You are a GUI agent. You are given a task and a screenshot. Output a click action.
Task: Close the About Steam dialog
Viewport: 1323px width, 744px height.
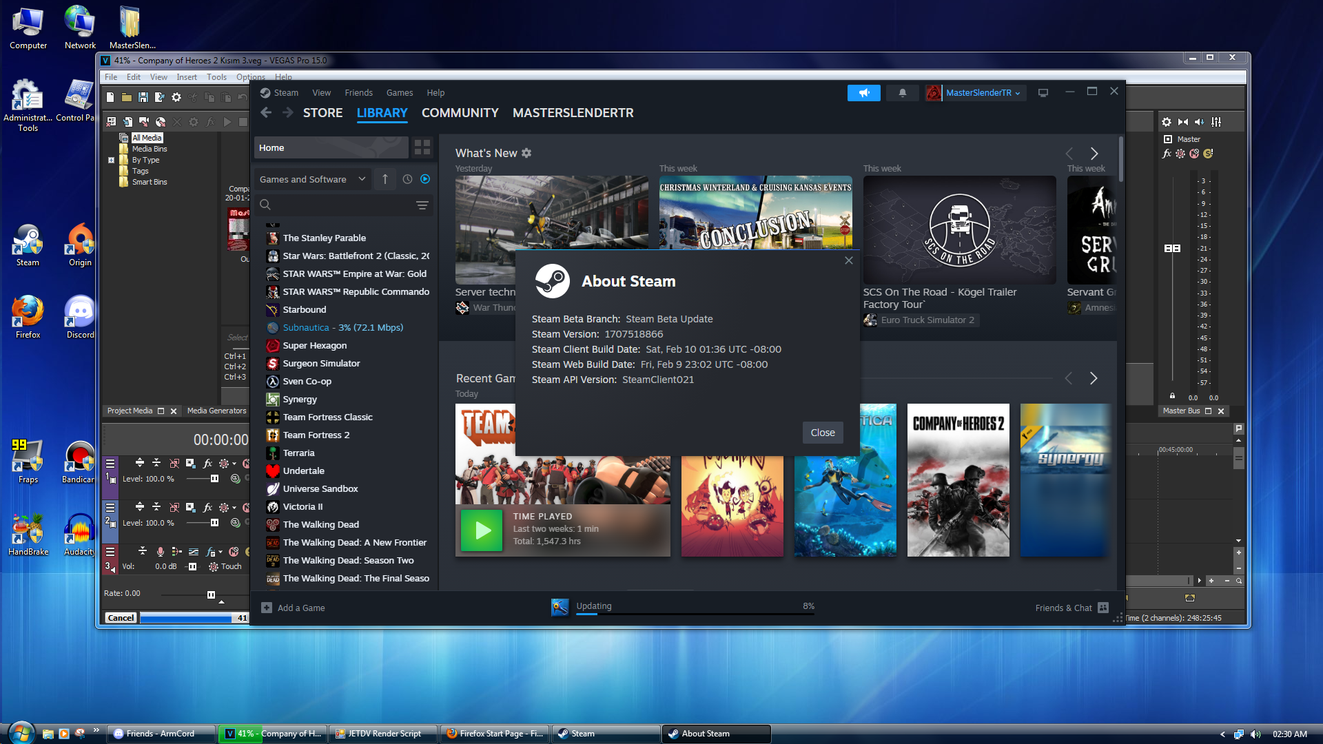click(x=822, y=433)
